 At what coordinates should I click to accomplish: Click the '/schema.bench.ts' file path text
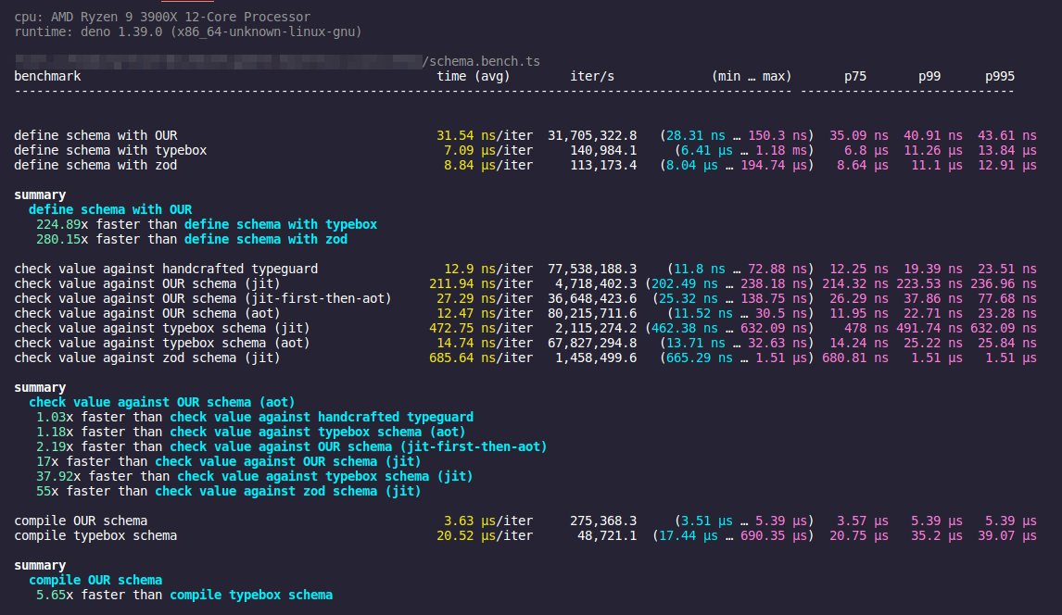pyautogui.click(x=481, y=61)
